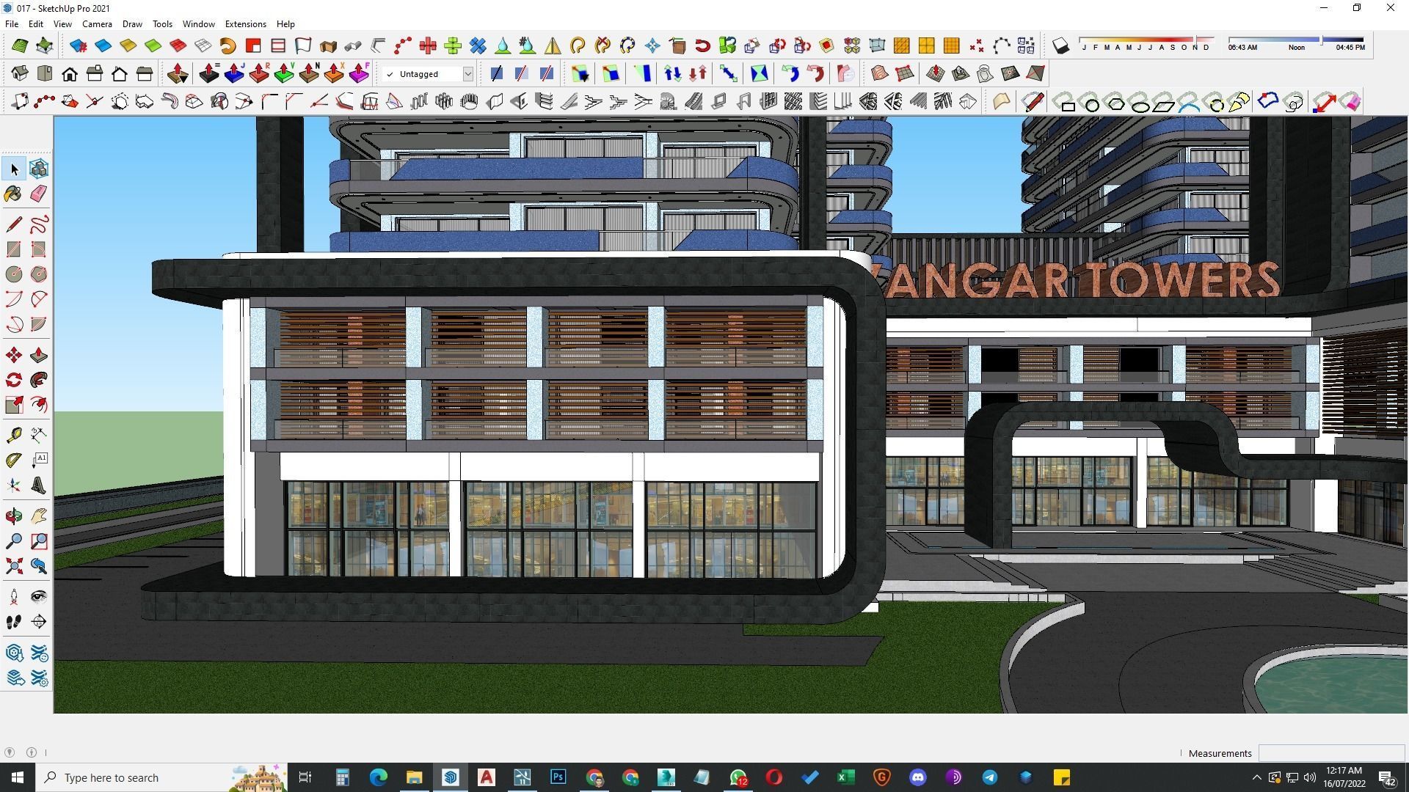Select the Line pencil tool
This screenshot has height=792, width=1409.
[14, 224]
